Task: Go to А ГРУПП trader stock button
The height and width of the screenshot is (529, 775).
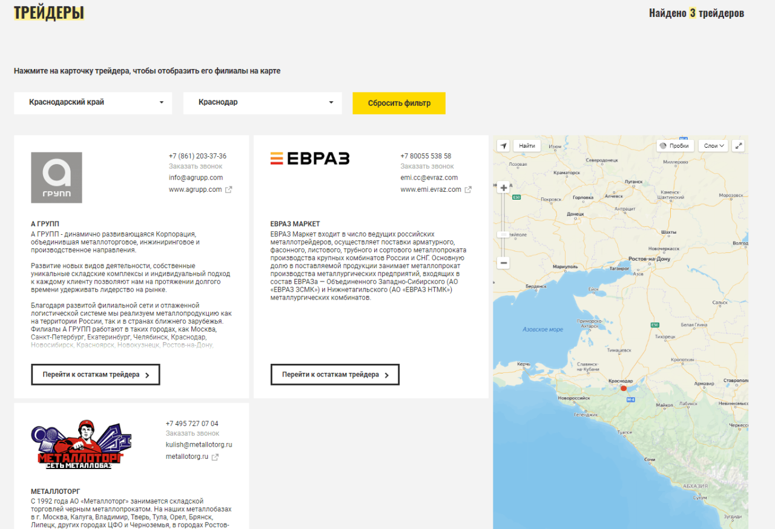Action: point(96,375)
